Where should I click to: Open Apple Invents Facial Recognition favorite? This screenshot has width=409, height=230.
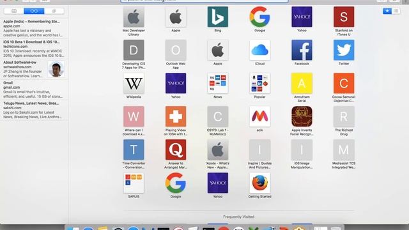click(302, 116)
